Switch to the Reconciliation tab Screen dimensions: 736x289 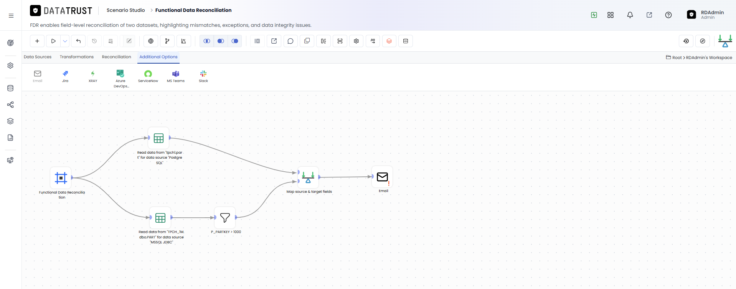pyautogui.click(x=117, y=57)
